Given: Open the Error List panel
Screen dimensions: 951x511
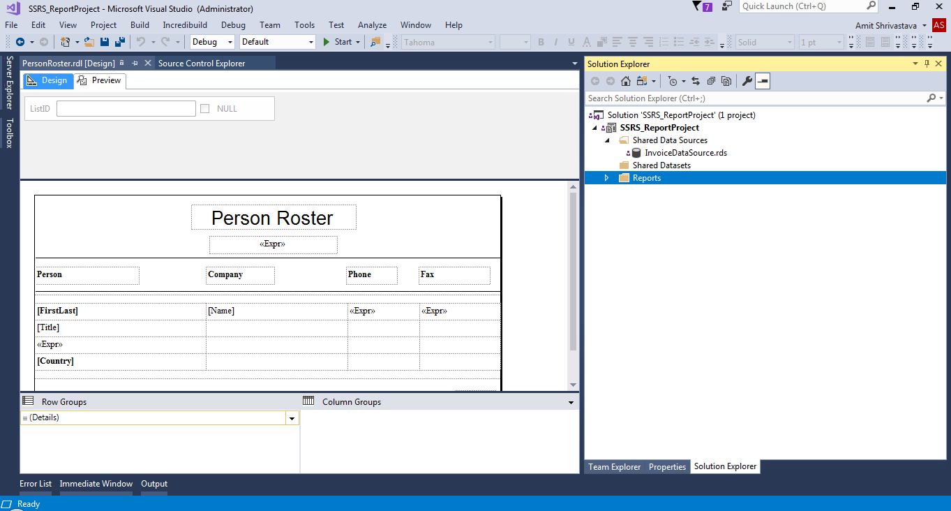Looking at the screenshot, I should 36,484.
